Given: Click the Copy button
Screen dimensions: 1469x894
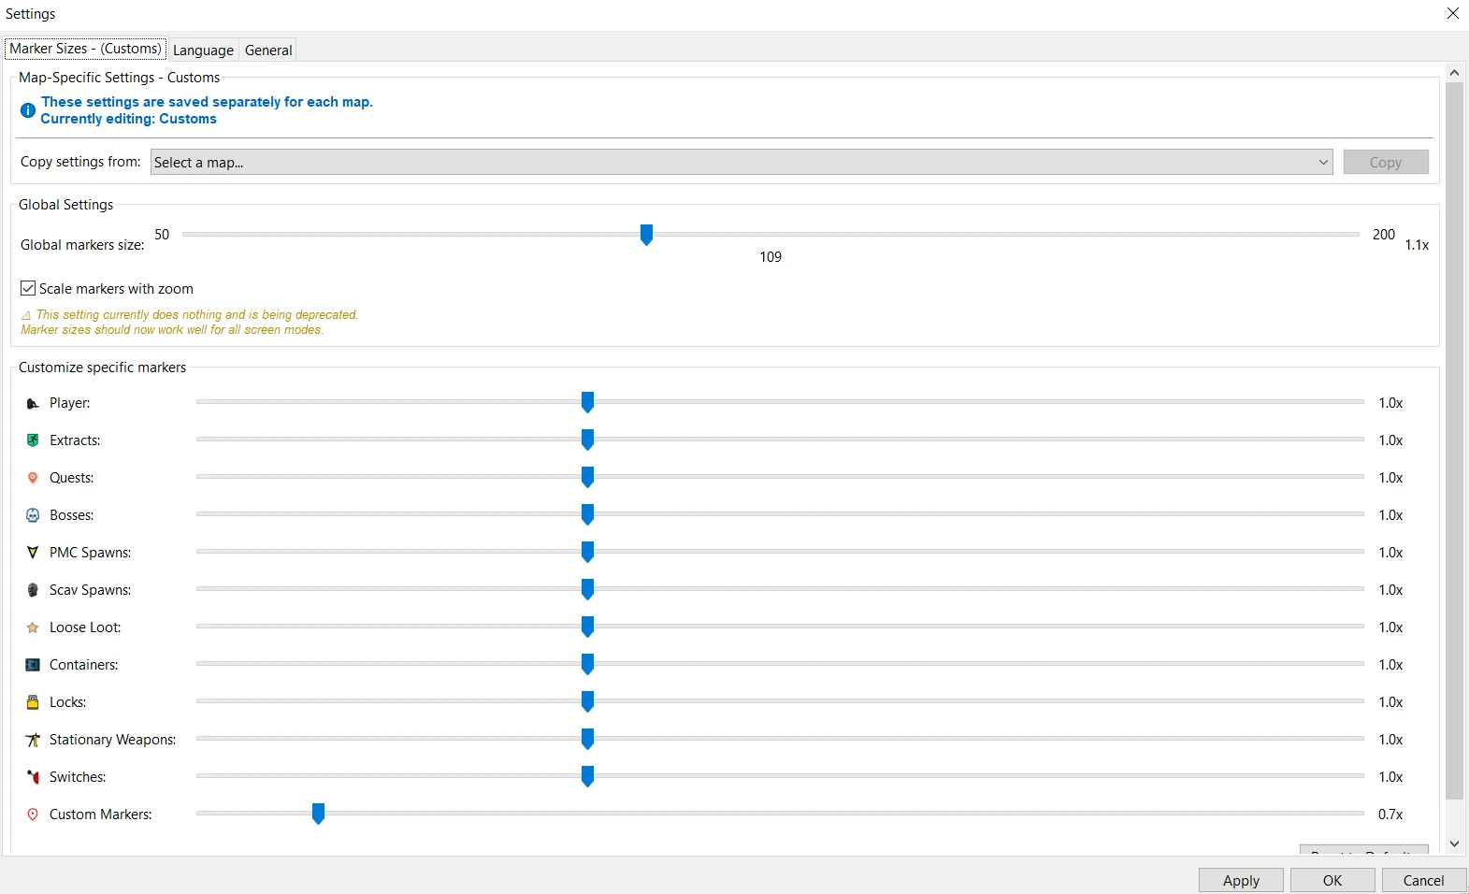Looking at the screenshot, I should [1386, 162].
